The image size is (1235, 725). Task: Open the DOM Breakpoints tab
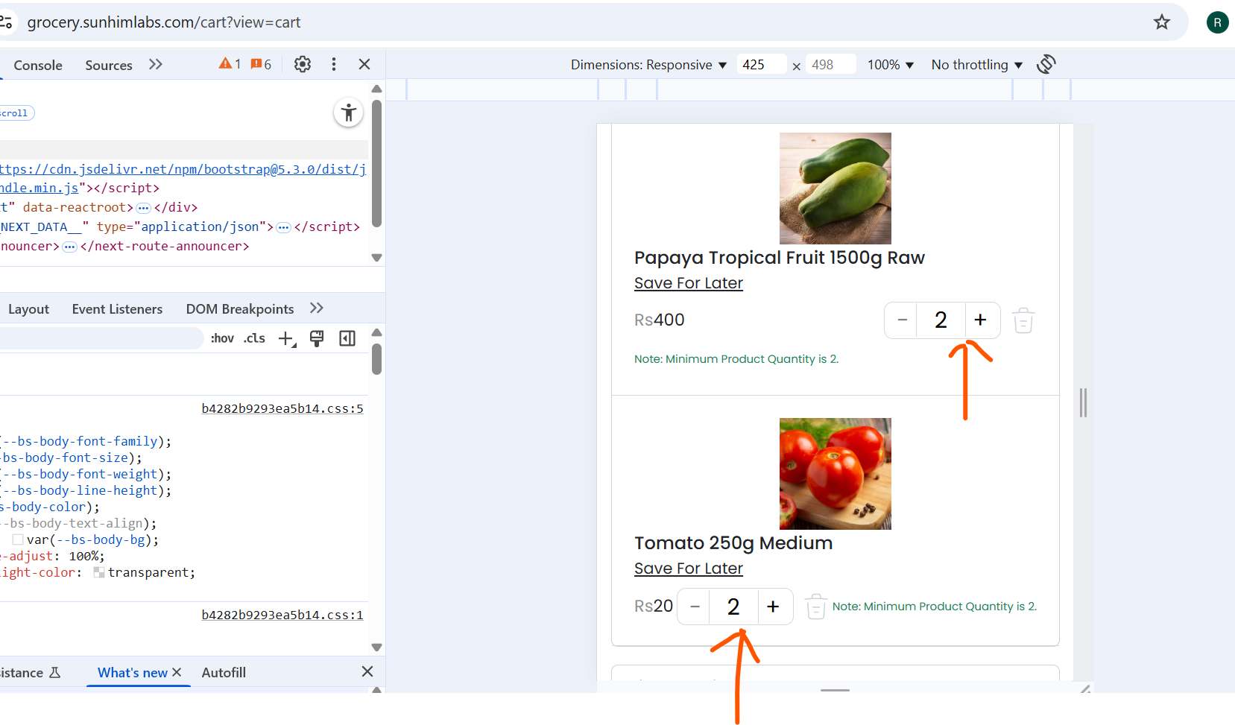pos(240,309)
